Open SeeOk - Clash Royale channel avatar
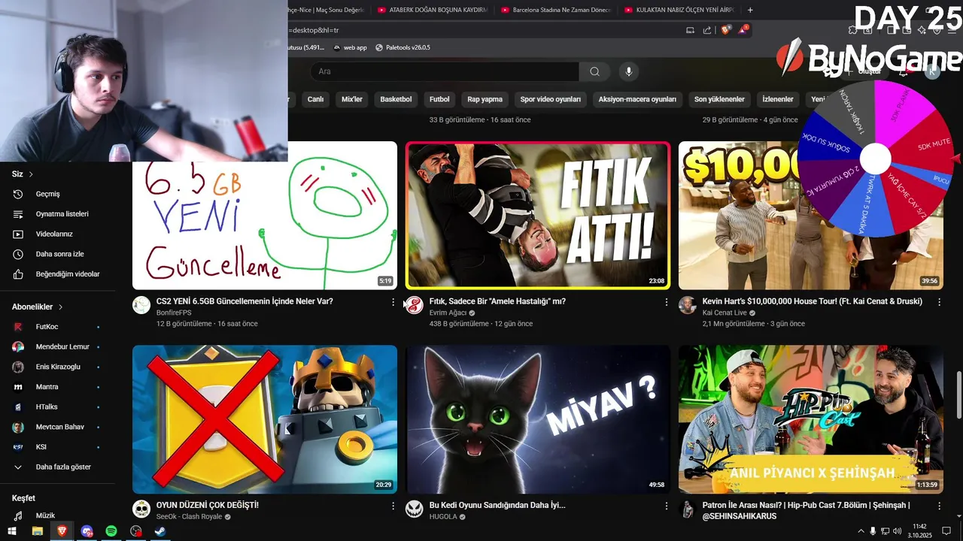 coord(141,509)
